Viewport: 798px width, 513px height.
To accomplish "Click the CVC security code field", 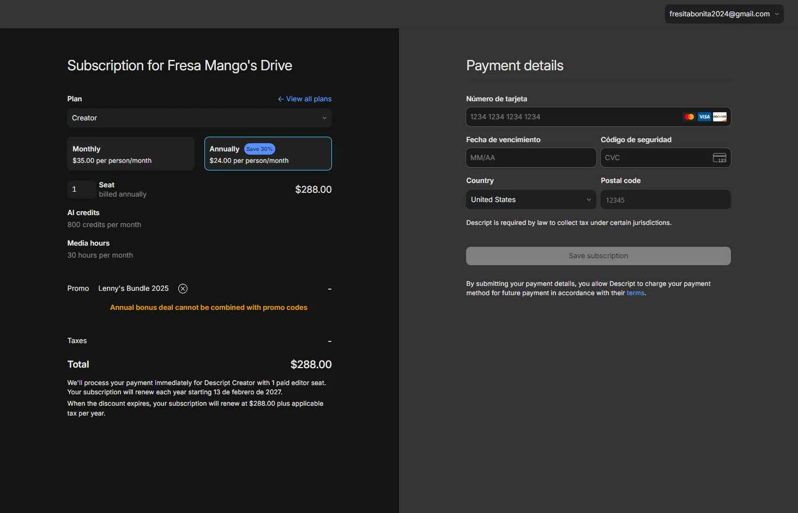I will [654, 158].
